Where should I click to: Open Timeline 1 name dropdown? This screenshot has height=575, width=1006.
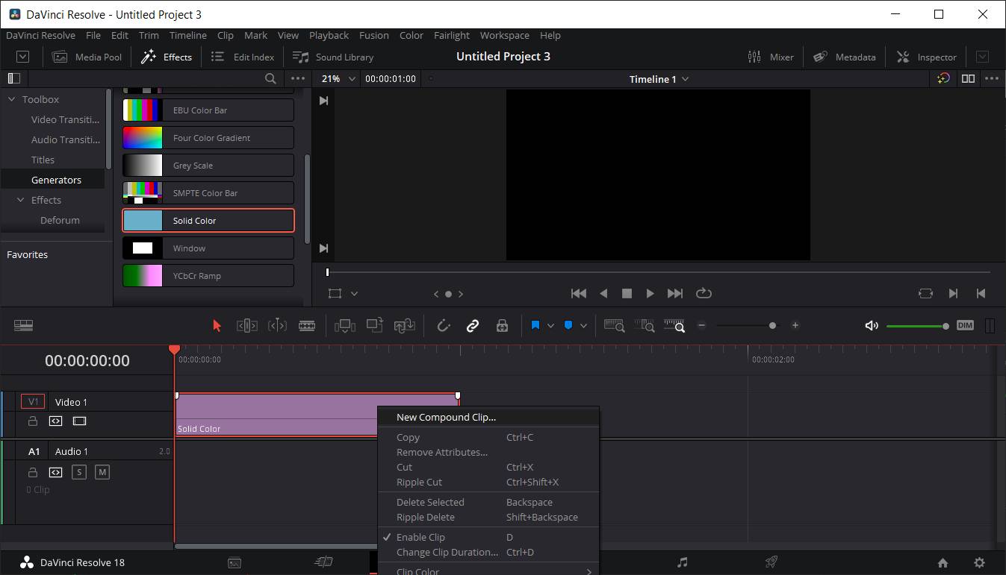click(659, 79)
